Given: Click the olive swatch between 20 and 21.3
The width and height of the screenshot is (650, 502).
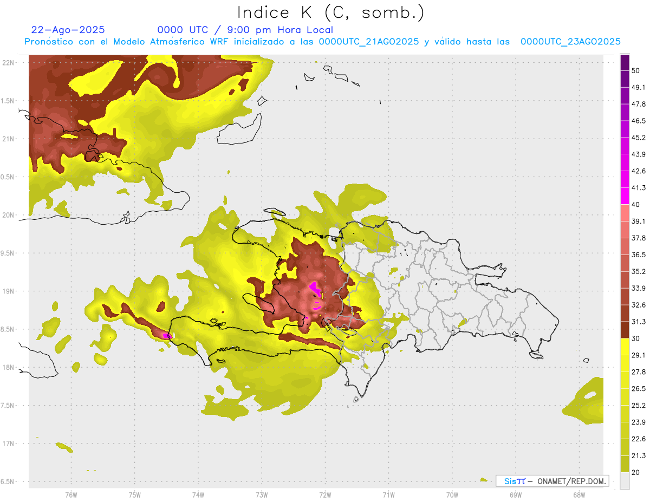Looking at the screenshot, I should [625, 464].
